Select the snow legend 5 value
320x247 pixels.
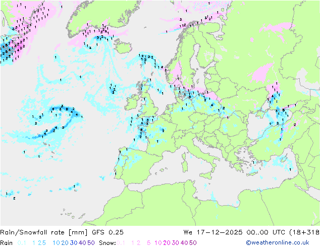(149, 243)
